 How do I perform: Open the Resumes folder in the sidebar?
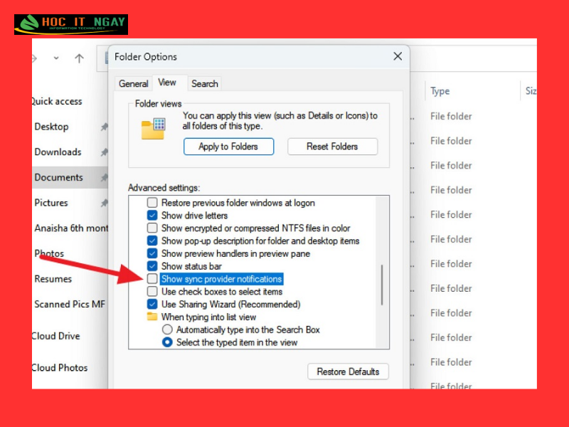click(53, 279)
